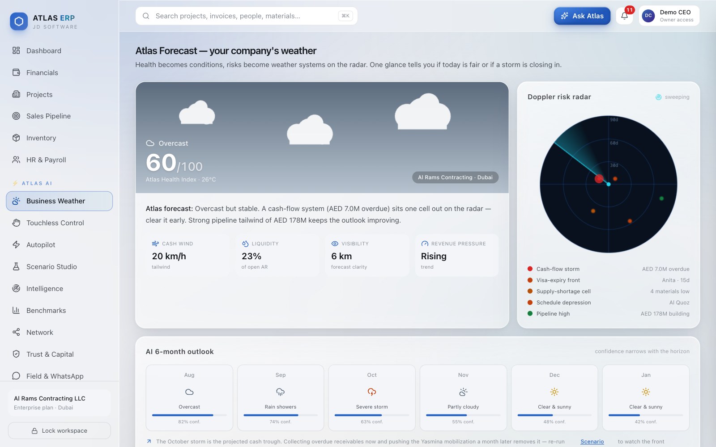716x447 pixels.
Task: Open the Dashboard sidebar icon
Action: [16, 51]
